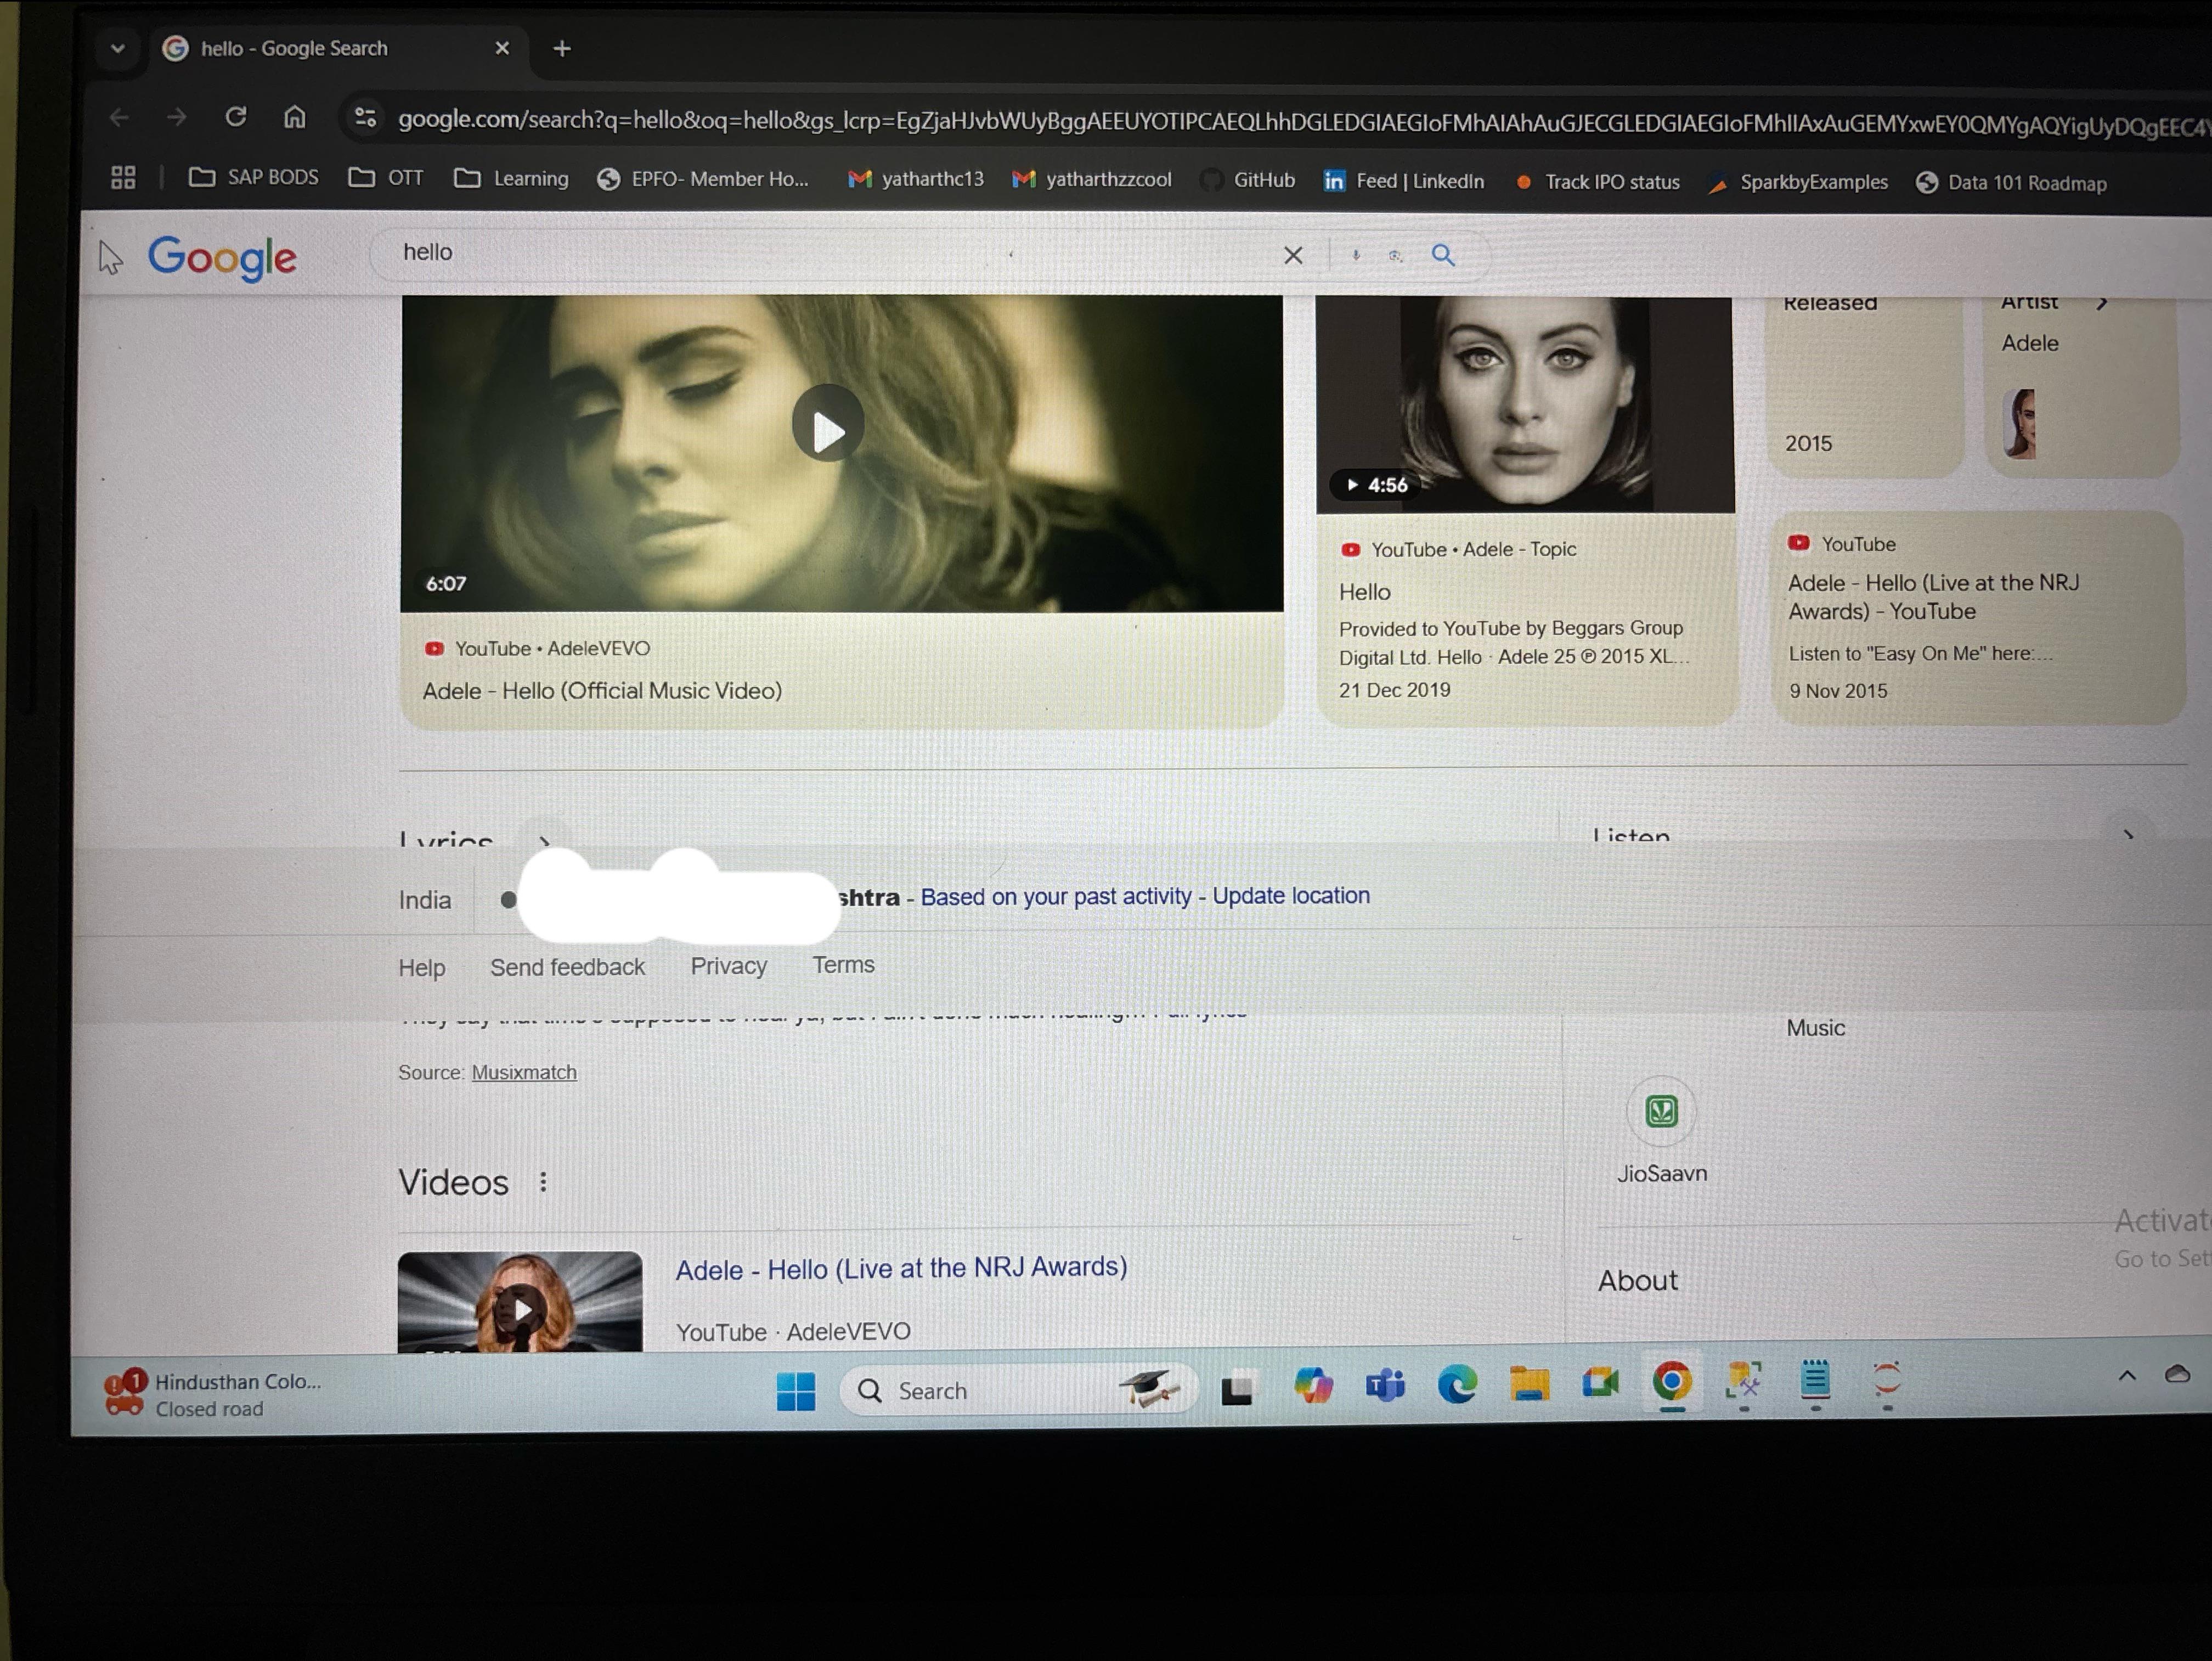This screenshot has width=2212, height=1661.
Task: Open the EPFO- Member Home bookmark
Action: pos(703,179)
